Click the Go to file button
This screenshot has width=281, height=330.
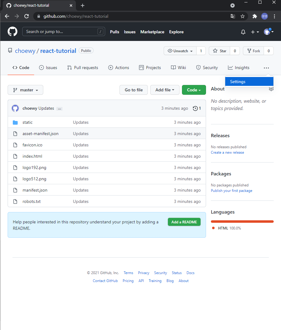pos(134,90)
